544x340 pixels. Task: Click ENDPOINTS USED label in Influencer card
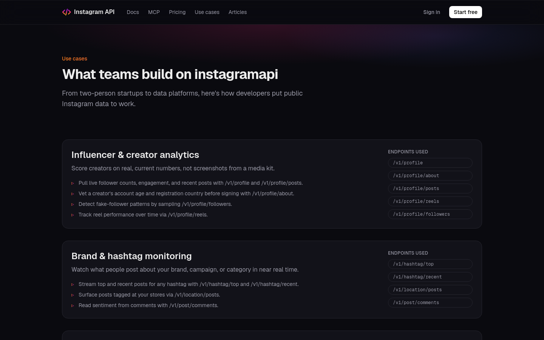[408, 152]
